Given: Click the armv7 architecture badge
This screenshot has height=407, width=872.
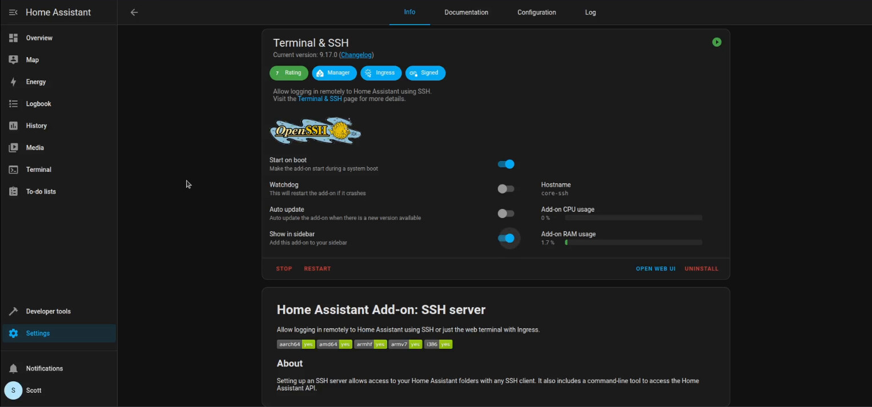Looking at the screenshot, I should pyautogui.click(x=405, y=344).
